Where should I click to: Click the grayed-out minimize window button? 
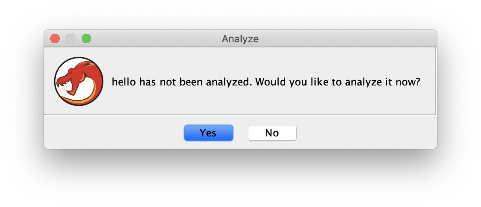[71, 38]
